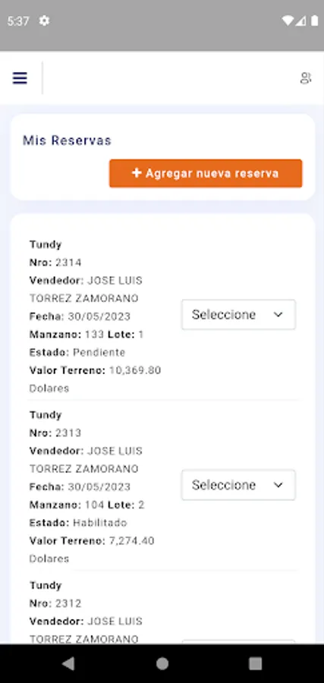The width and height of the screenshot is (324, 683).
Task: Tap the user profile icon
Action: pyautogui.click(x=306, y=78)
